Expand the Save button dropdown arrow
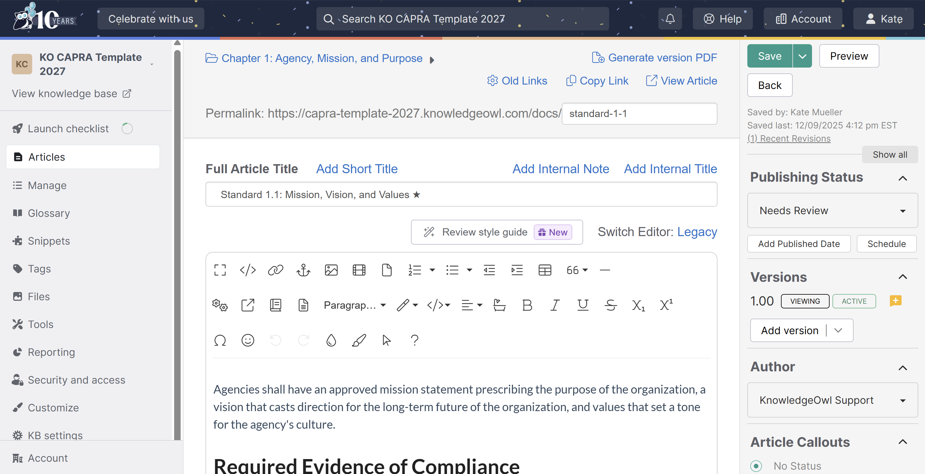Screen dimensions: 925x474 coord(802,56)
